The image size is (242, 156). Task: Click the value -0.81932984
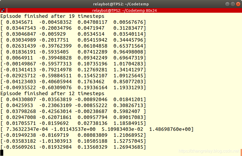tap(55, 147)
